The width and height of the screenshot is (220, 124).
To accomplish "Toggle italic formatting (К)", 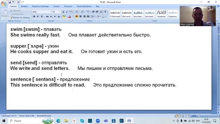I will [x=38, y=17].
